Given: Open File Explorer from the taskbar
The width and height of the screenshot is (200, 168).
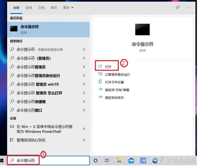Looking at the screenshot, I should coord(119,161).
